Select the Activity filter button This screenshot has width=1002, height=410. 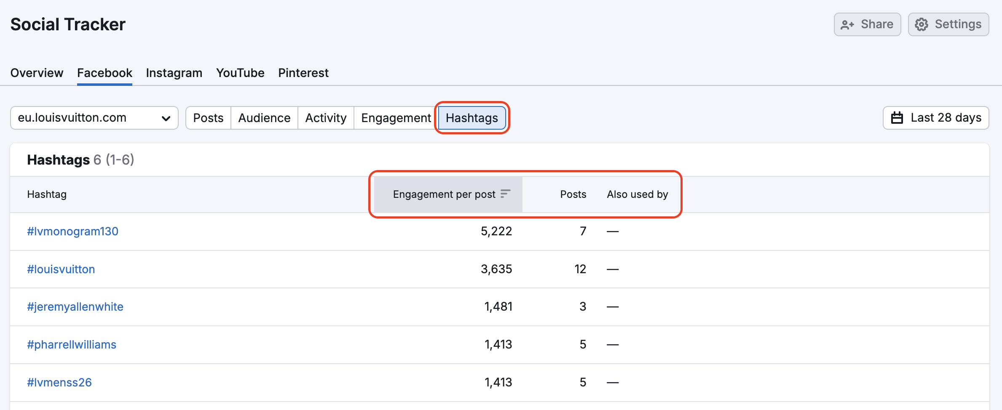[x=325, y=118]
